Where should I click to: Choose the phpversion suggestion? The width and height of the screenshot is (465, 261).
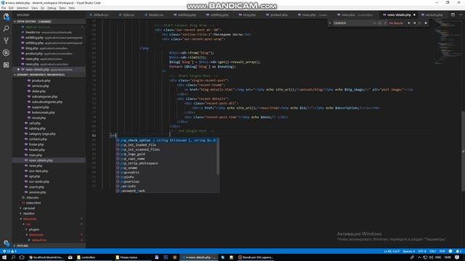pos(167,182)
